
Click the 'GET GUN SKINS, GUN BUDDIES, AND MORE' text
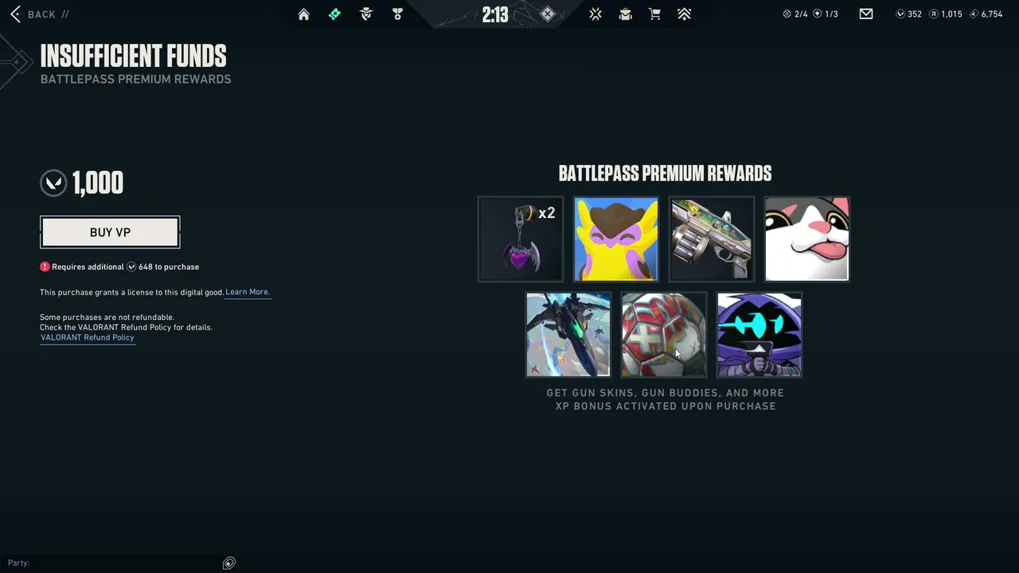click(666, 393)
